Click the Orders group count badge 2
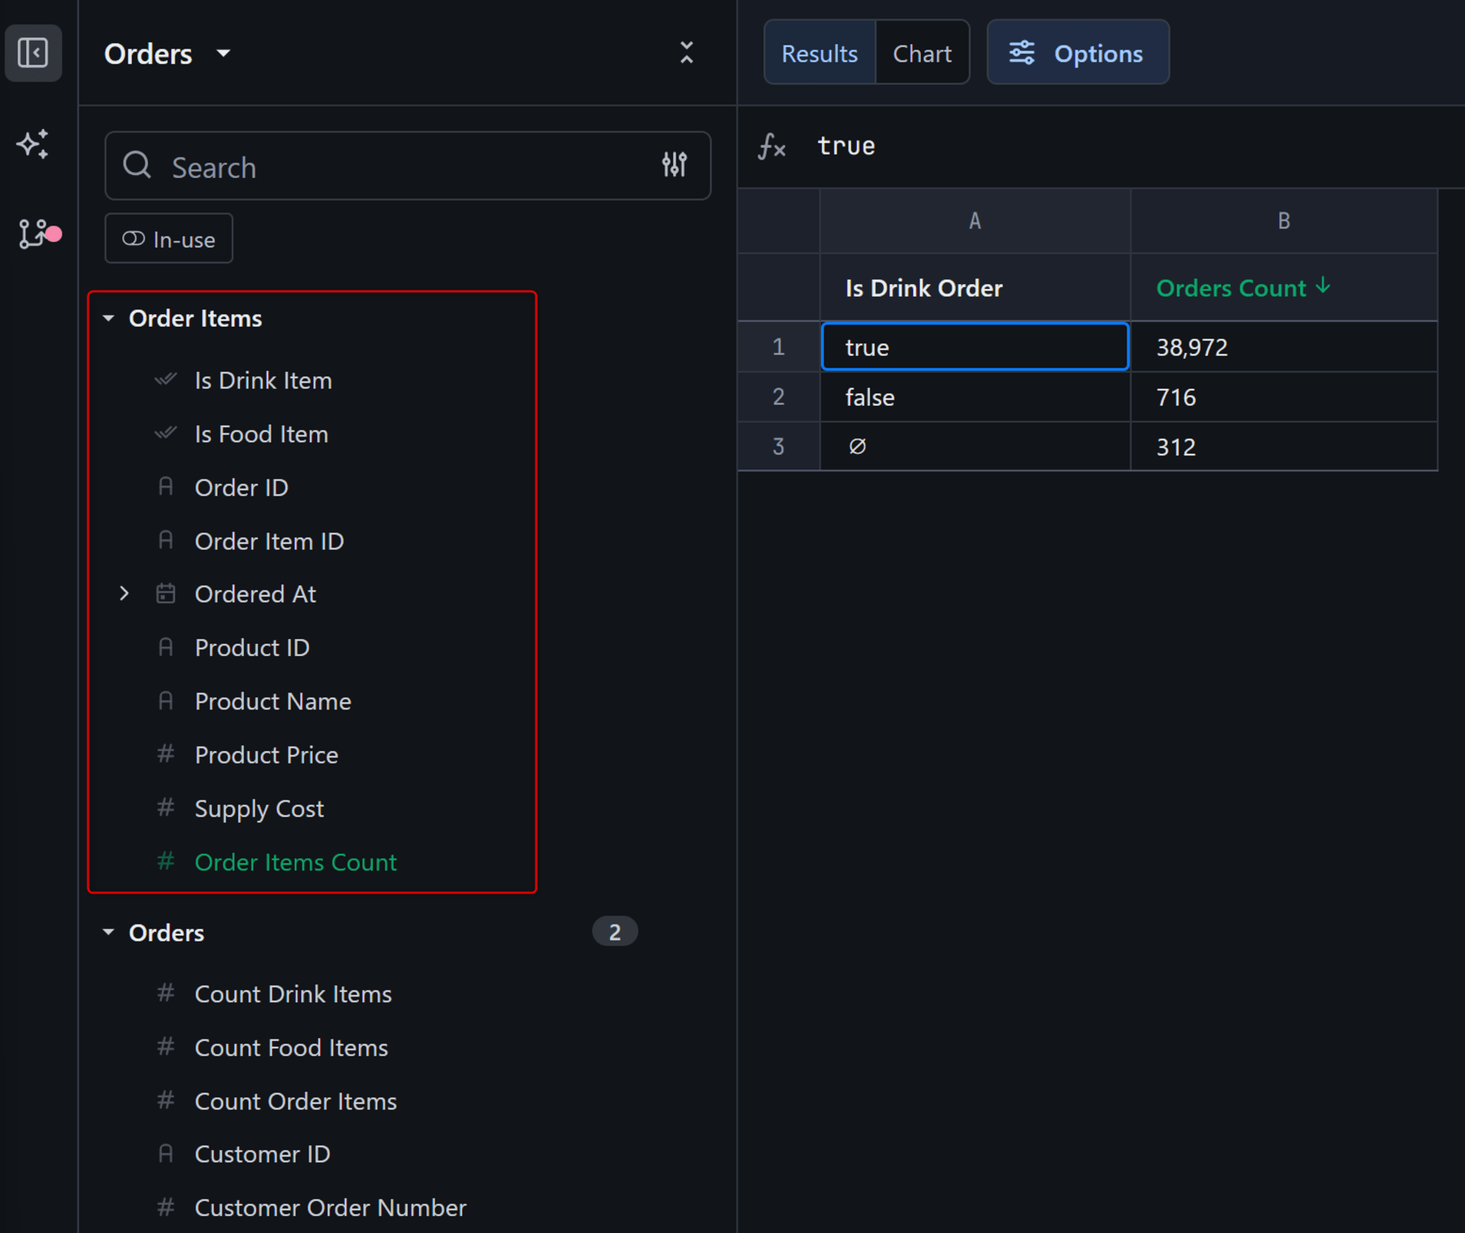Screen dimensions: 1465x1233 click(x=615, y=931)
